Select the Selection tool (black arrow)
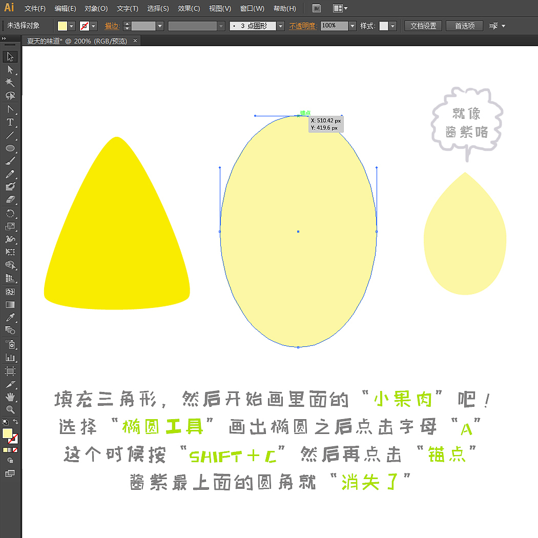This screenshot has height=538, width=538. click(10, 56)
